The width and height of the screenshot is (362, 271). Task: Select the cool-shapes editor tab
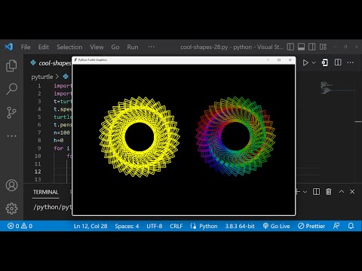[x=51, y=63]
